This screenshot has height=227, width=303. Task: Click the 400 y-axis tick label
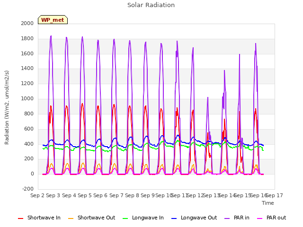(29, 144)
